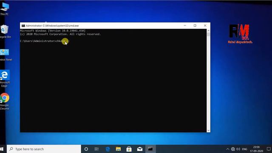Click the cmd scrollbar thumb

click(209, 34)
